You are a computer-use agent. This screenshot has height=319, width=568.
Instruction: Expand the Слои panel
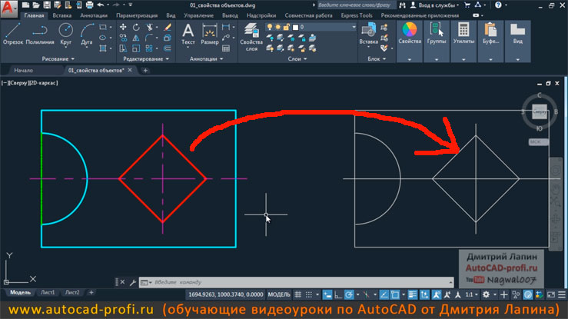click(297, 58)
